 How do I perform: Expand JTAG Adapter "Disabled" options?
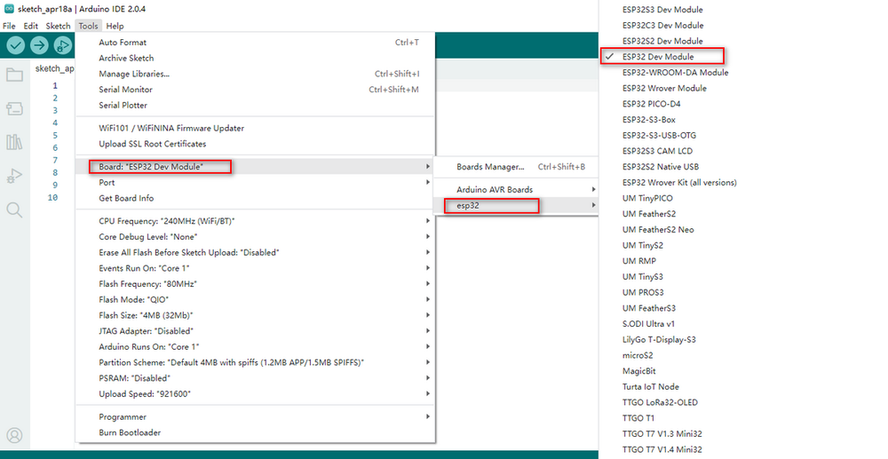coord(256,331)
